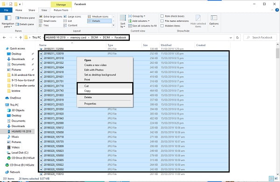
Task: Click Hide selected items
Action: point(198,21)
